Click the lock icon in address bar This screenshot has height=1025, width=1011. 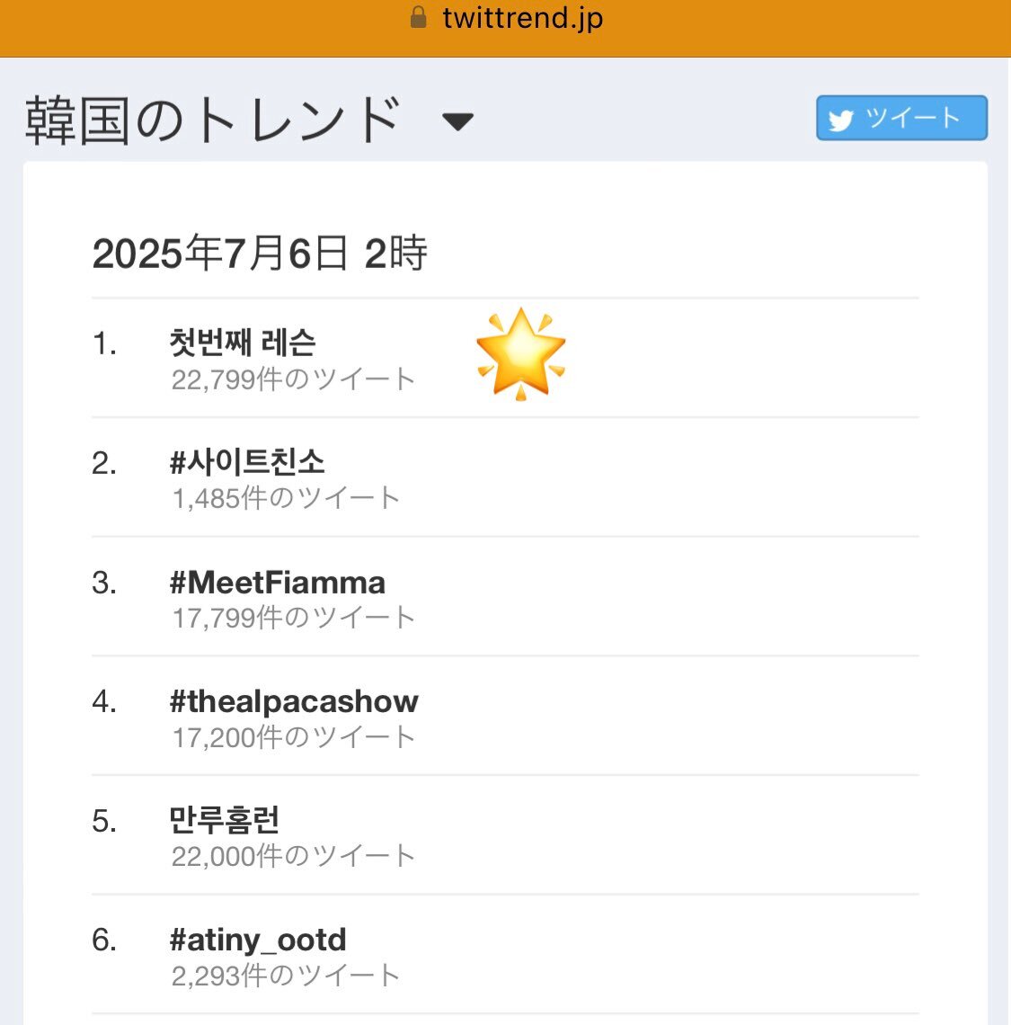418,17
